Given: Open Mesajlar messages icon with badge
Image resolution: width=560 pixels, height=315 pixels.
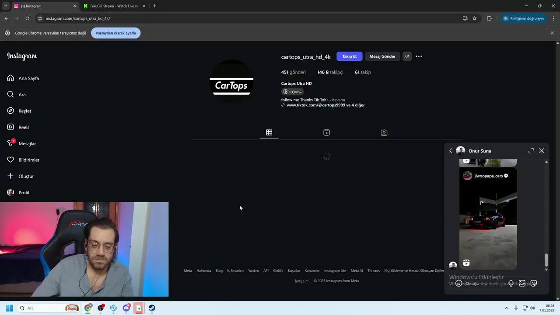Looking at the screenshot, I should tap(11, 143).
